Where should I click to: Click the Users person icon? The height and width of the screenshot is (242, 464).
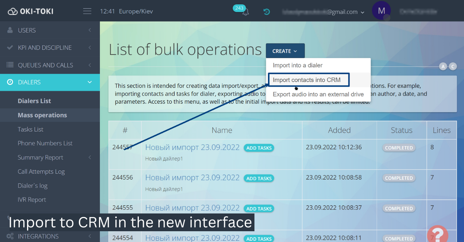[x=10, y=30]
